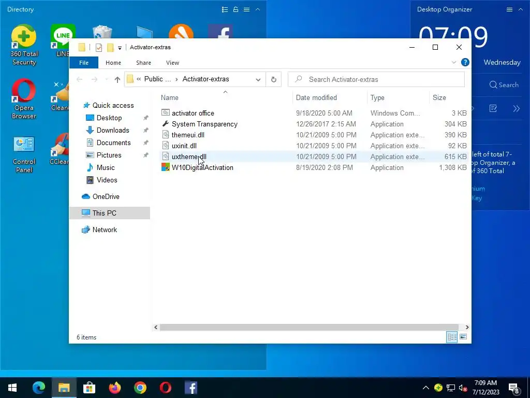The width and height of the screenshot is (530, 398).
Task: Click the Properties icon in quick access toolbar
Action: 99,47
